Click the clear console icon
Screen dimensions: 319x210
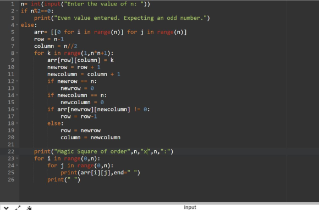[29, 208]
